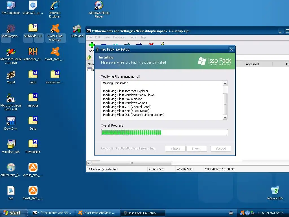This screenshot has height=217, width=289.
Task: Click the Avast icon in system tray
Action: click(242, 213)
